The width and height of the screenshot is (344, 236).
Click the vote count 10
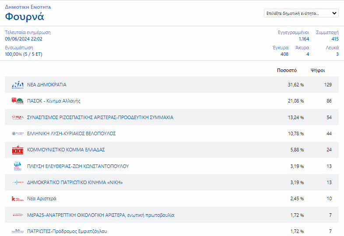[329, 198]
